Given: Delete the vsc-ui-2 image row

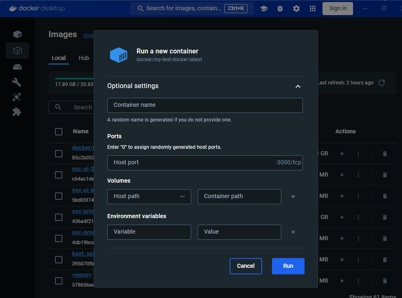Looking at the screenshot, I should [385, 175].
